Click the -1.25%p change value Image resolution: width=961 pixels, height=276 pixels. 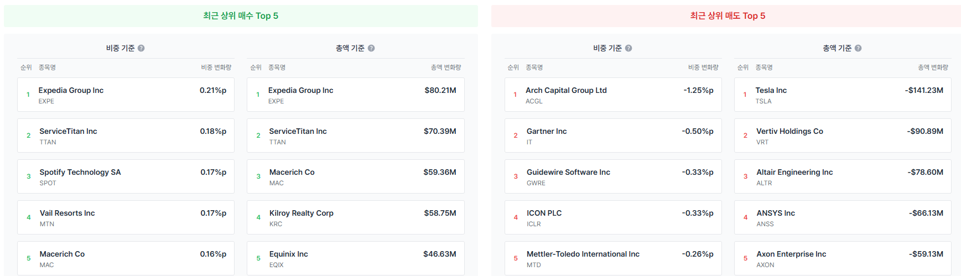[698, 90]
